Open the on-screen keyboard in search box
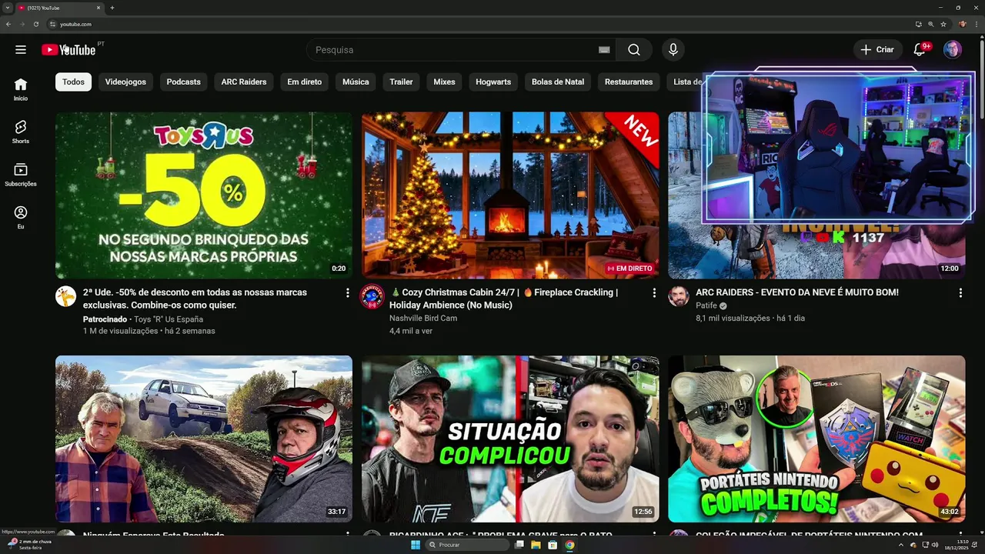The image size is (985, 554). click(604, 49)
